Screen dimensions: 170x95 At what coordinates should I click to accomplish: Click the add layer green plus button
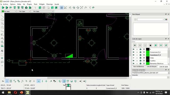(x=156, y=45)
